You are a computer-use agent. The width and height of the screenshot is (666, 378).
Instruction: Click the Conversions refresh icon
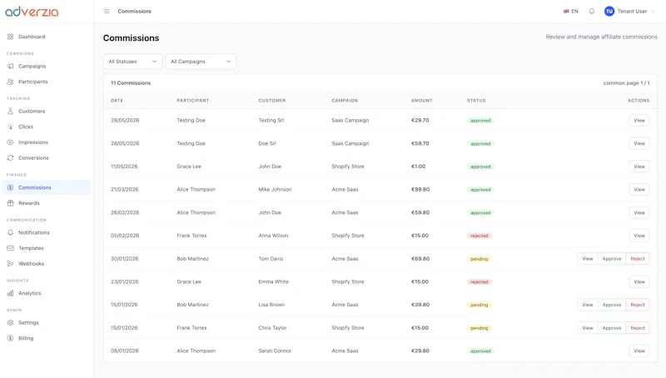click(10, 158)
